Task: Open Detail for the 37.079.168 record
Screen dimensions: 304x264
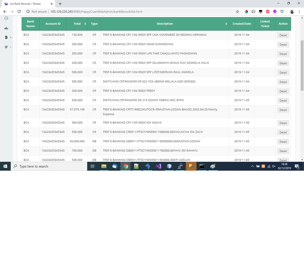Action: 283,110
